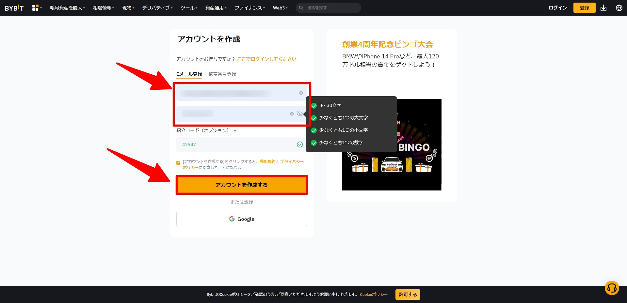The image size is (627, 303).
Task: Open the 利用規約 link
Action: coord(267,161)
